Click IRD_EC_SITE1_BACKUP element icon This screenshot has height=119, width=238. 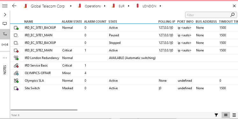coord(16,28)
